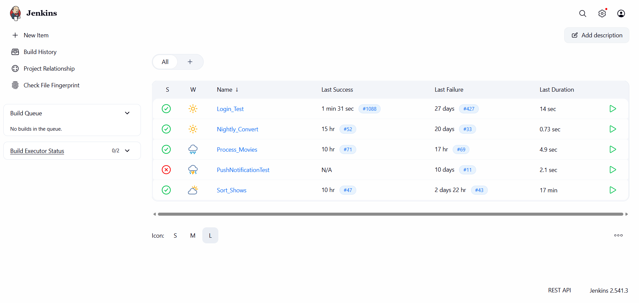
Task: Schedule a build for Nightly_Convert
Action: [x=613, y=129]
